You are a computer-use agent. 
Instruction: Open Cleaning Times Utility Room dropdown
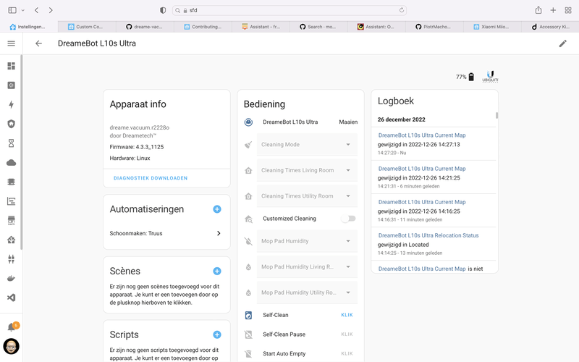[x=307, y=196]
